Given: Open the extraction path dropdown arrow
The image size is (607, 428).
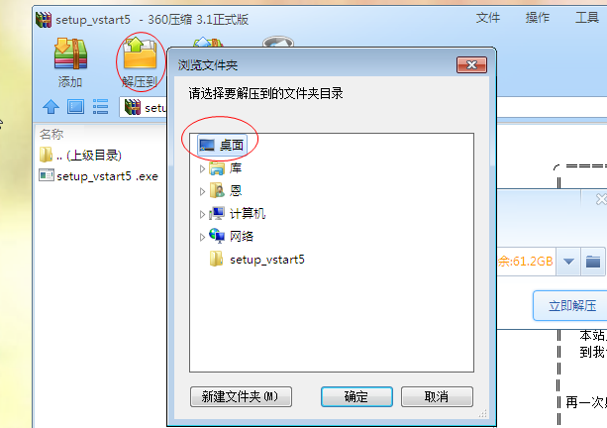Looking at the screenshot, I should 568,262.
